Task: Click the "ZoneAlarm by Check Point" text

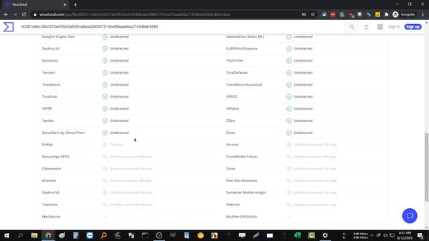Action: click(63, 133)
